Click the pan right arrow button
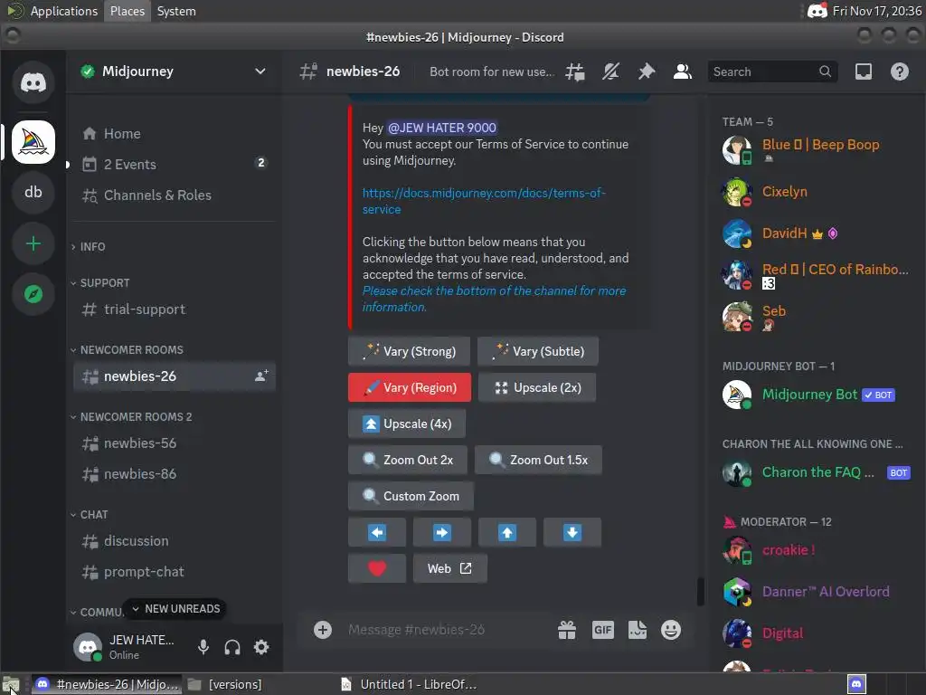Screen dimensions: 926x695 pyautogui.click(x=441, y=532)
